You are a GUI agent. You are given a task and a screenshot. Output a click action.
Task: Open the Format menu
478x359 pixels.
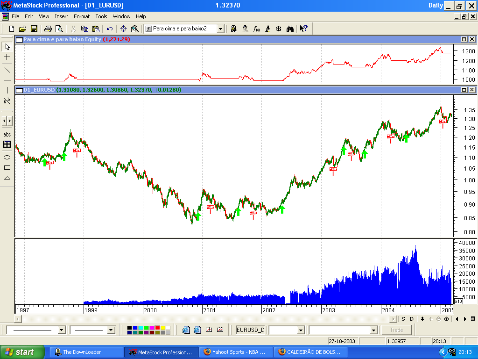[x=82, y=16]
